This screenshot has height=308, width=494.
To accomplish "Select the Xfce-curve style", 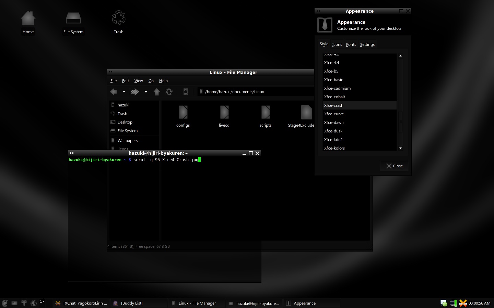I will (360, 114).
